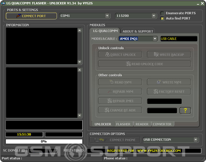Open the ABOUT & SUPPORT tab
The height and width of the screenshot is (162, 206).
pyautogui.click(x=138, y=31)
